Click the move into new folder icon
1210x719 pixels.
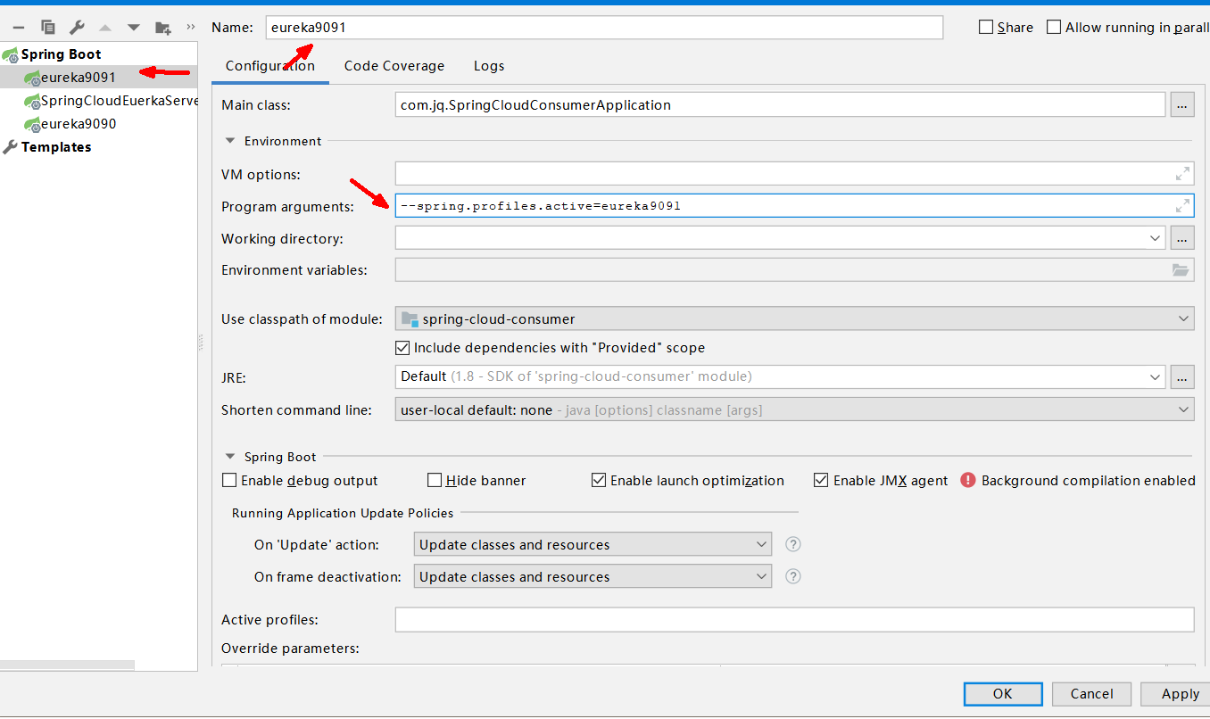[x=162, y=28]
